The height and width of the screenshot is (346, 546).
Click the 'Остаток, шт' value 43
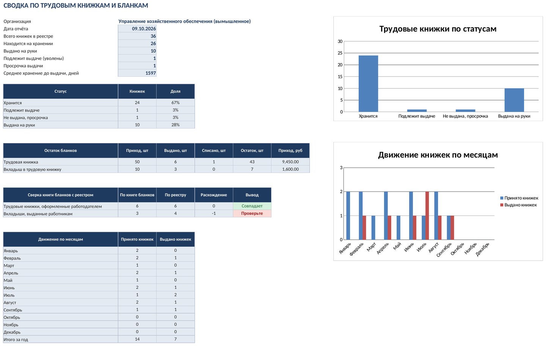(x=252, y=162)
